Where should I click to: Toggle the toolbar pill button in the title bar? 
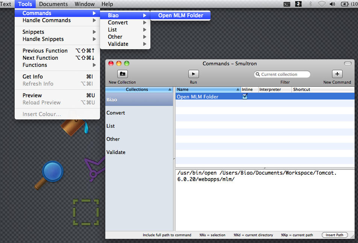click(348, 63)
